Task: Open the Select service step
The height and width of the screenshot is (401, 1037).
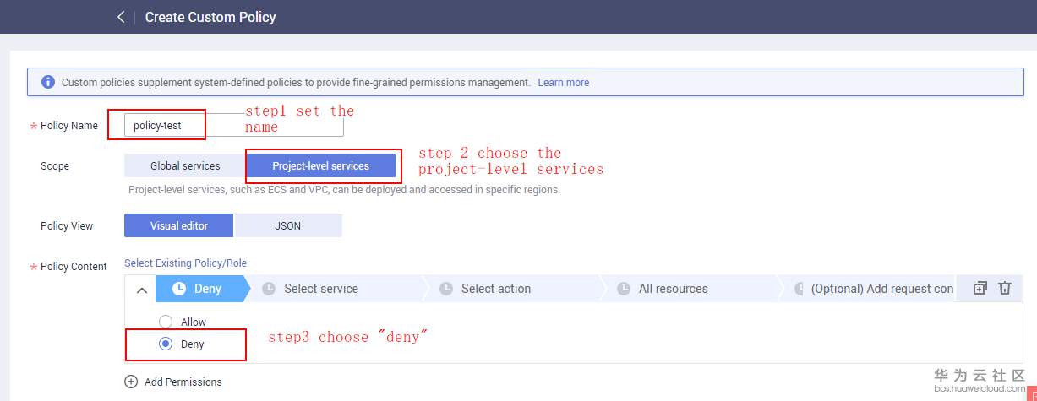Action: 320,289
